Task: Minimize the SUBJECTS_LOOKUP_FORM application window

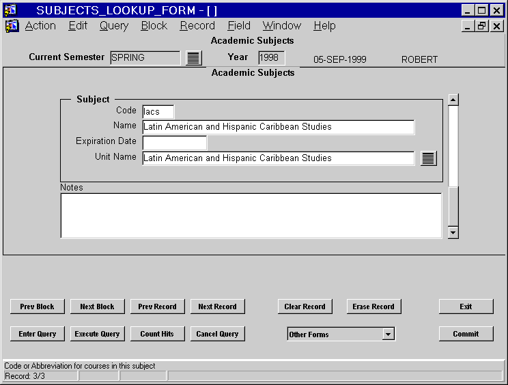Action: click(x=467, y=10)
